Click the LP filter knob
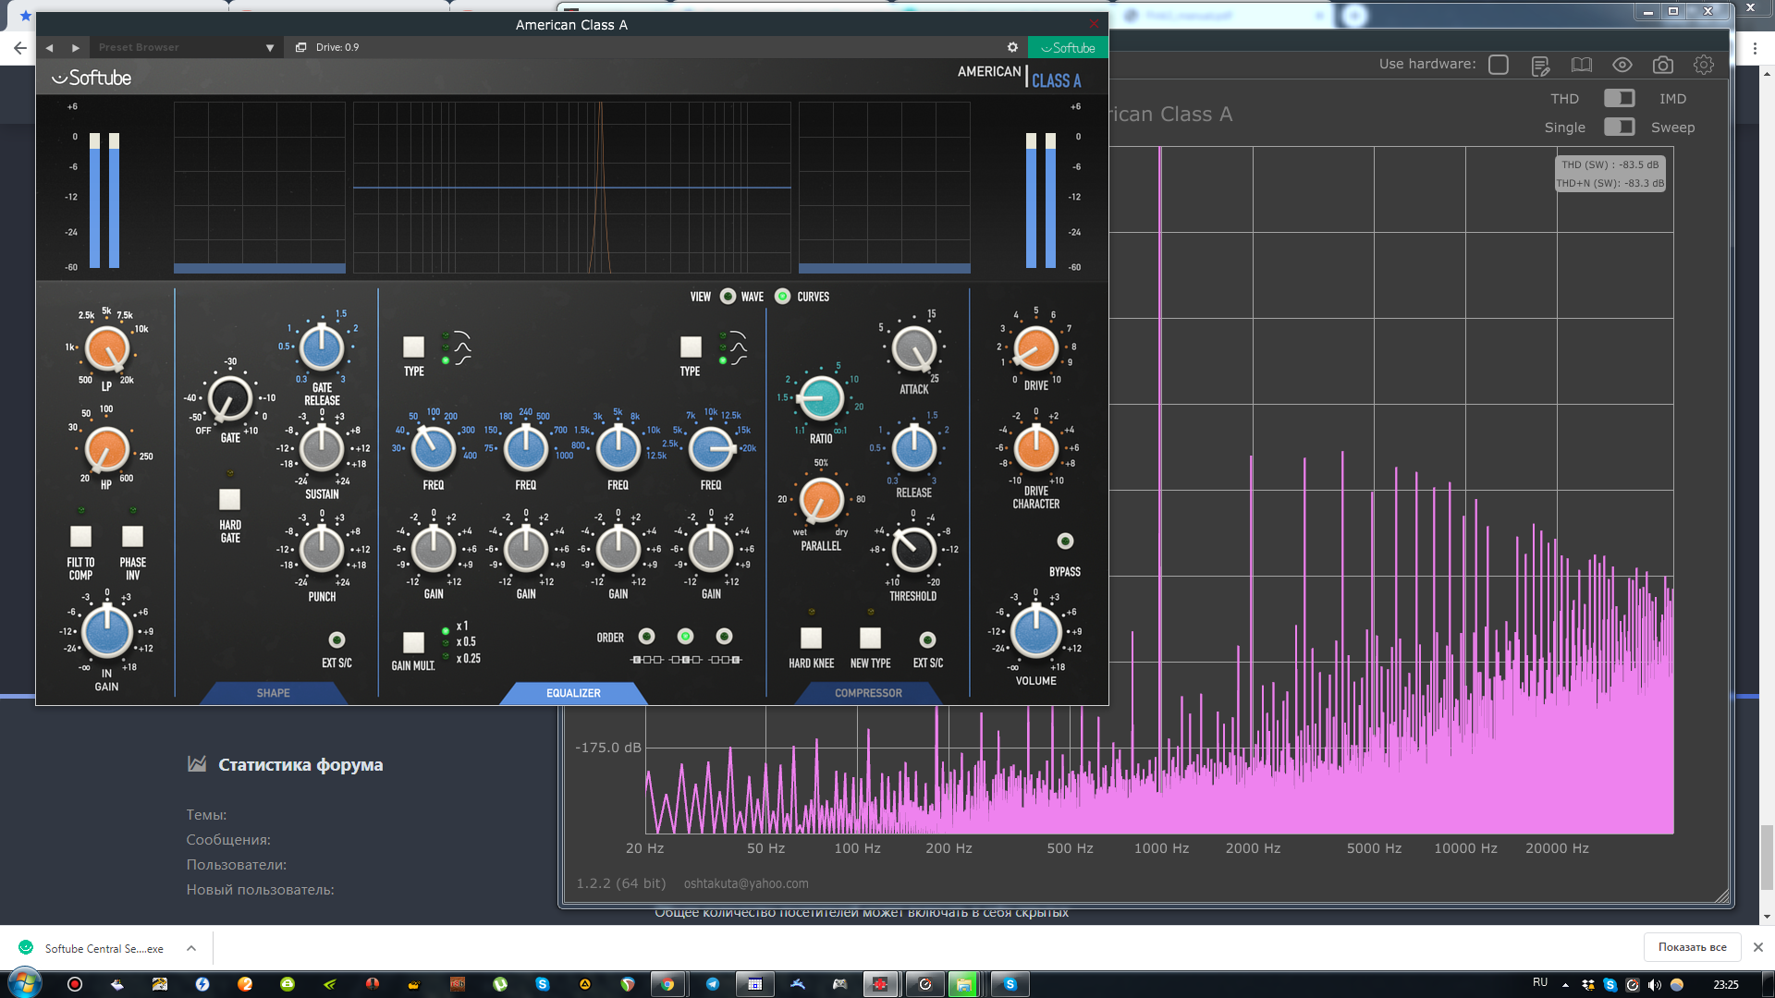 pyautogui.click(x=106, y=349)
